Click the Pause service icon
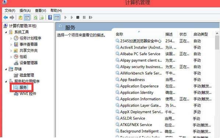Image resolution: width=220 pixels, height=138 pixels. pos(84,17)
